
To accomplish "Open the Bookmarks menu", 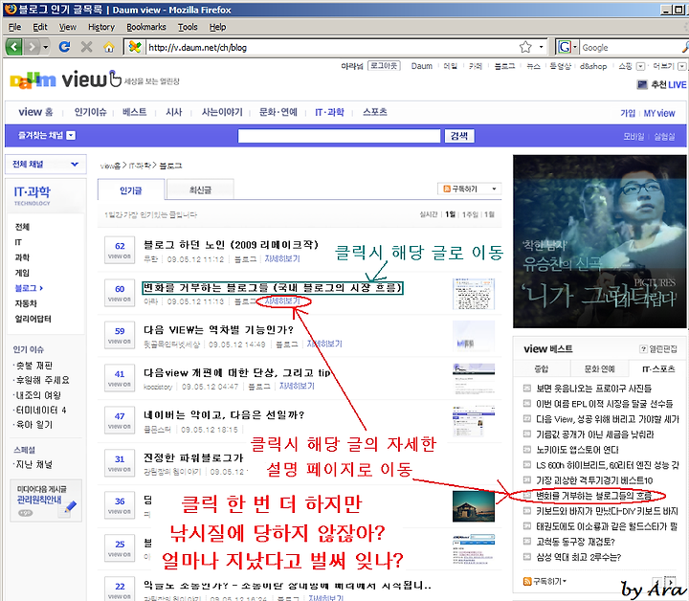I will pos(146,27).
